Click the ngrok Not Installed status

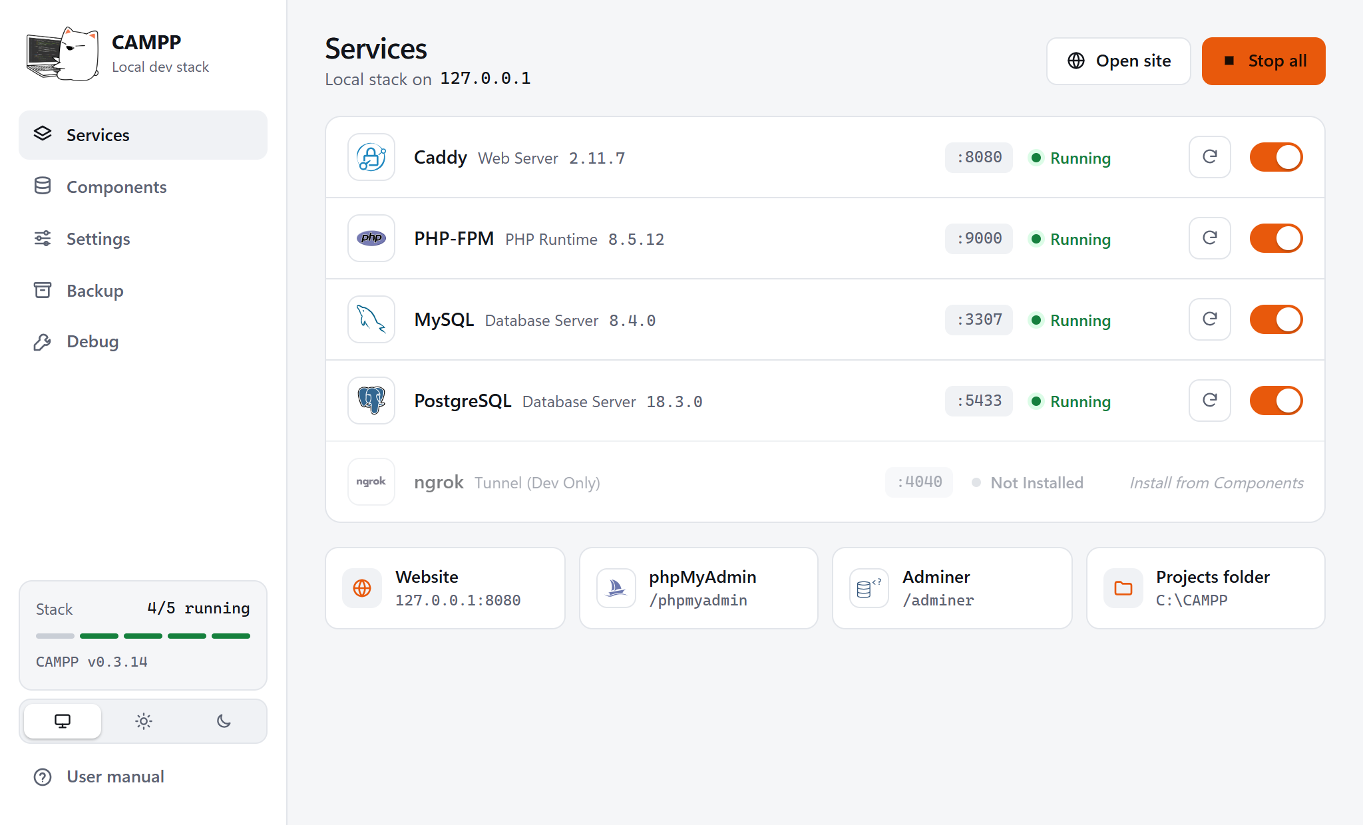(x=1028, y=483)
